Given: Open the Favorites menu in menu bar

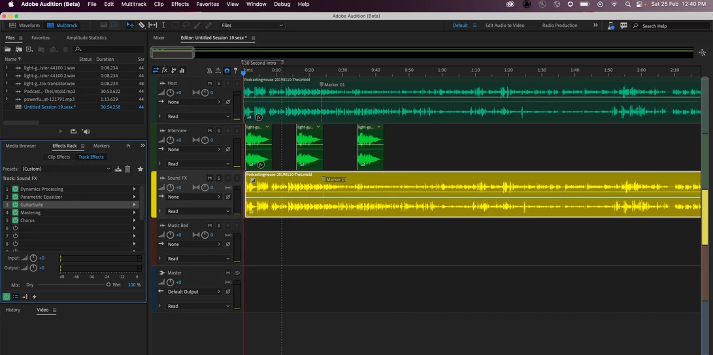Looking at the screenshot, I should tap(207, 4).
